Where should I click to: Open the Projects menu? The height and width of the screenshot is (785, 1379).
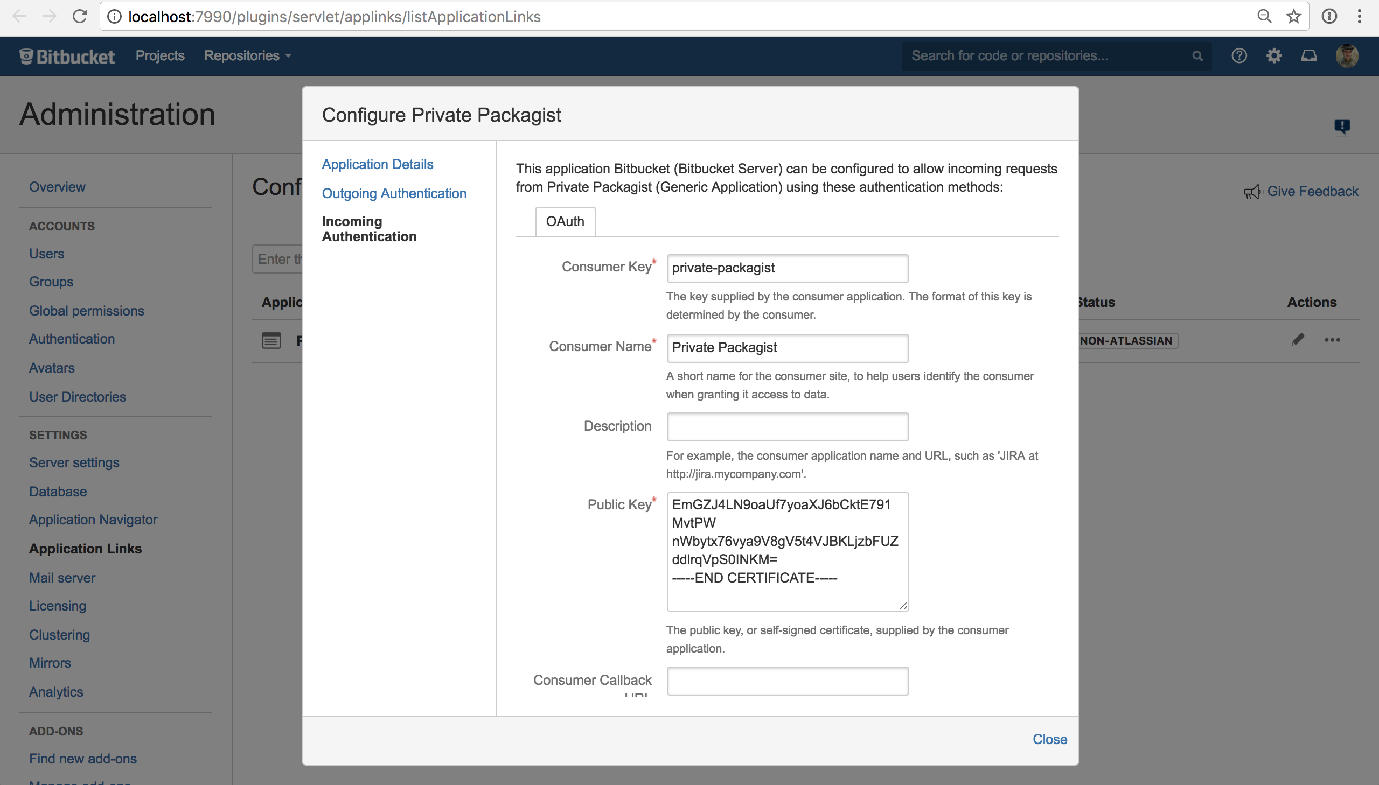tap(159, 55)
